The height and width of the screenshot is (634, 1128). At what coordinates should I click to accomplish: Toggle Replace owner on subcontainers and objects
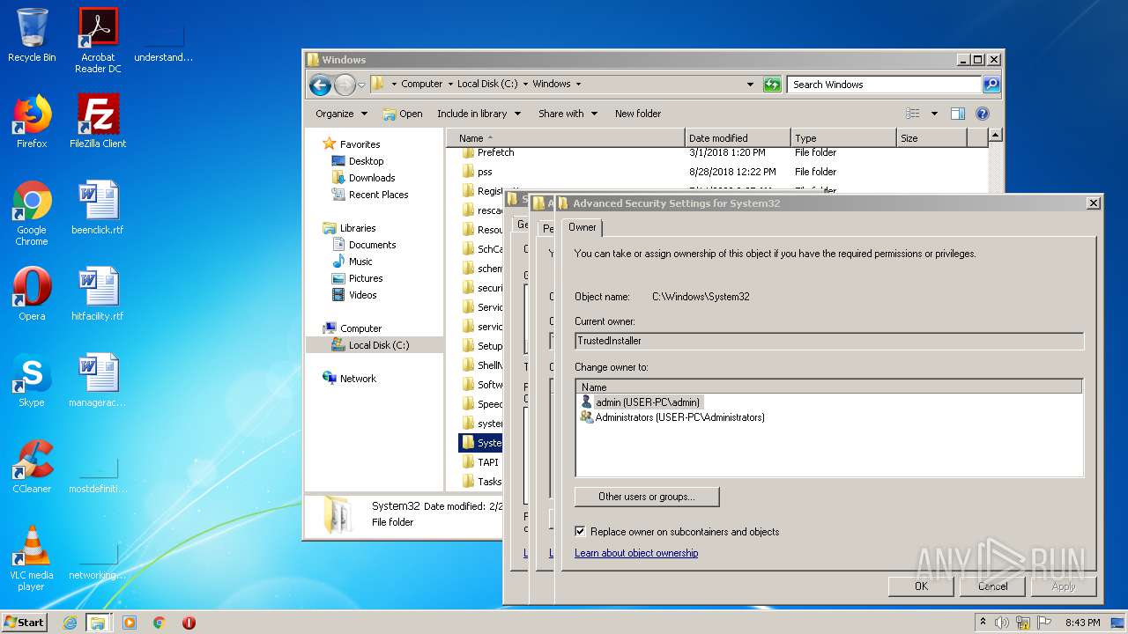click(x=580, y=532)
